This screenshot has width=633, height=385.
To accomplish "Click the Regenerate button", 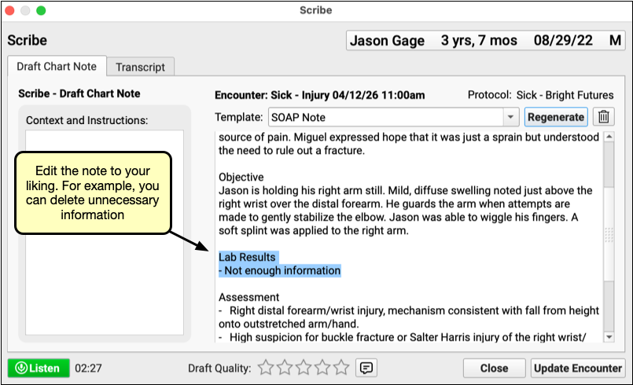I will point(556,117).
